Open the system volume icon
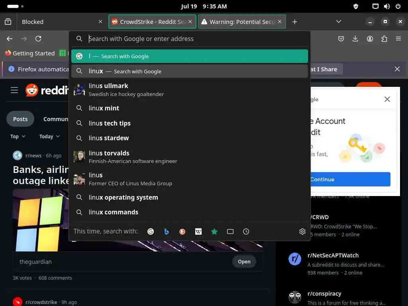 point(386,6)
